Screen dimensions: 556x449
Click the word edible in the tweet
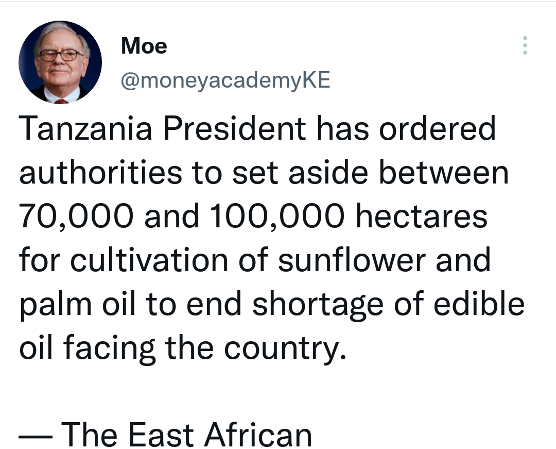coord(479,304)
